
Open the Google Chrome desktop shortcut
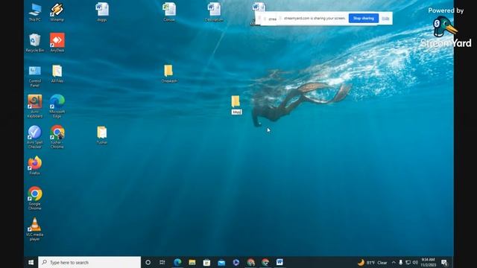click(35, 198)
